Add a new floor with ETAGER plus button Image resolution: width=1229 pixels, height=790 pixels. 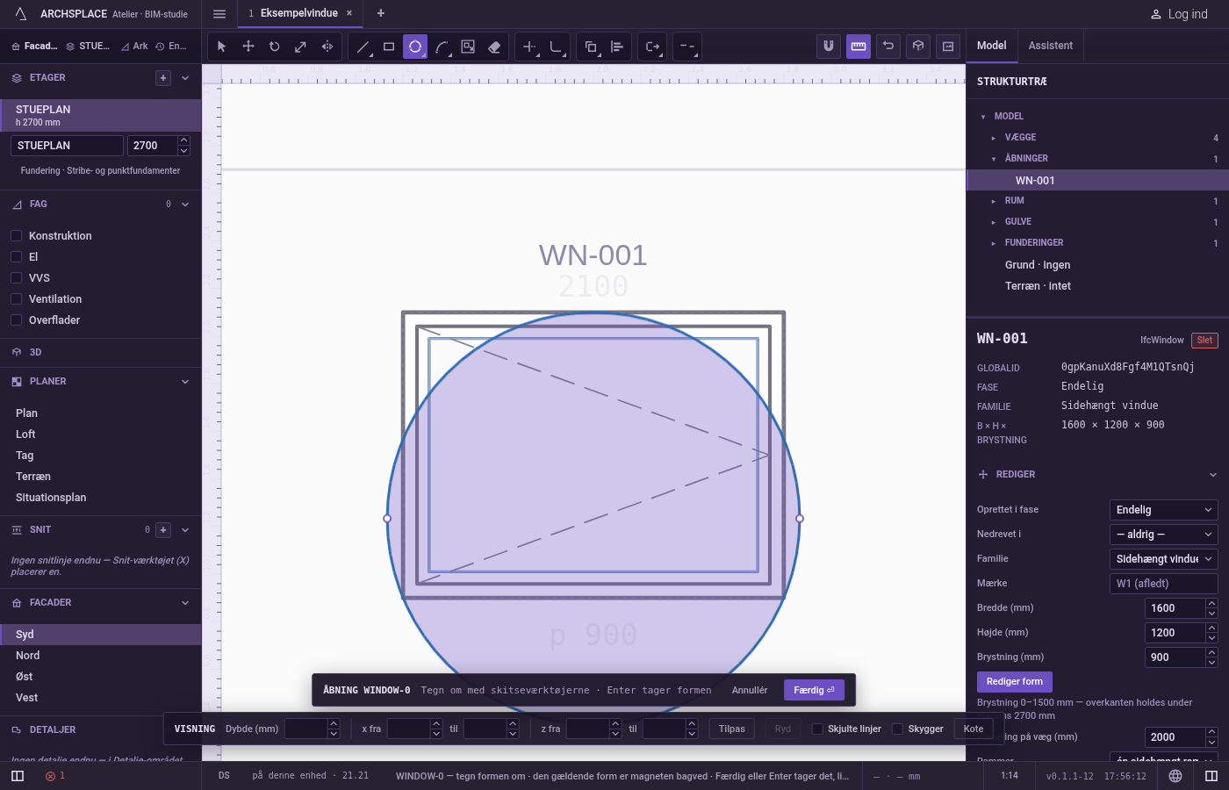[163, 78]
